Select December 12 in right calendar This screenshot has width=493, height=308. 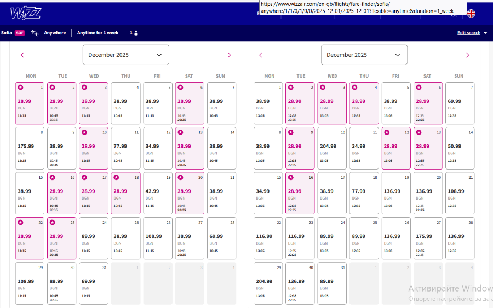(x=396, y=148)
